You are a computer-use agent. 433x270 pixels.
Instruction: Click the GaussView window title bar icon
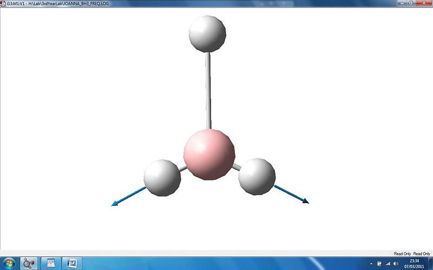pos(3,4)
